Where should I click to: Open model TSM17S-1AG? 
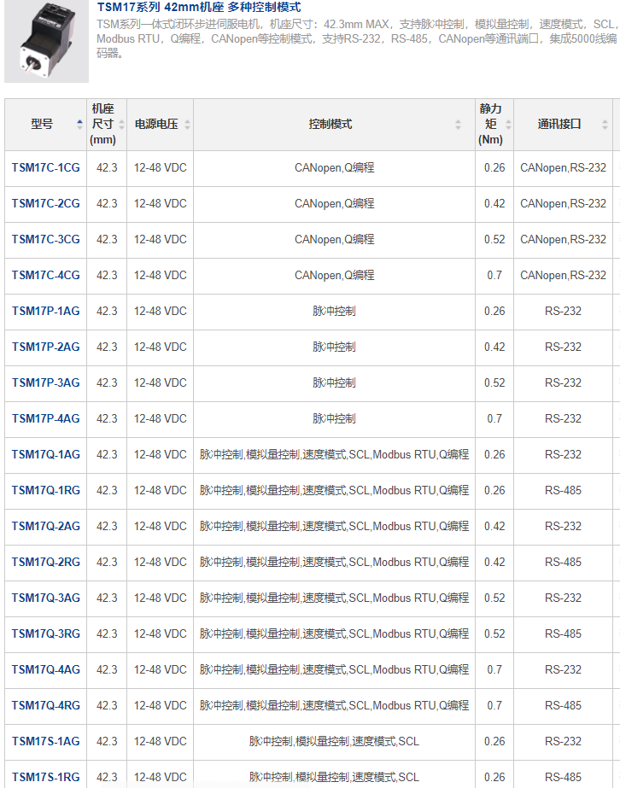[46, 741]
